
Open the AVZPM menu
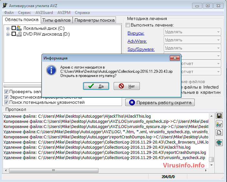tap(64, 13)
